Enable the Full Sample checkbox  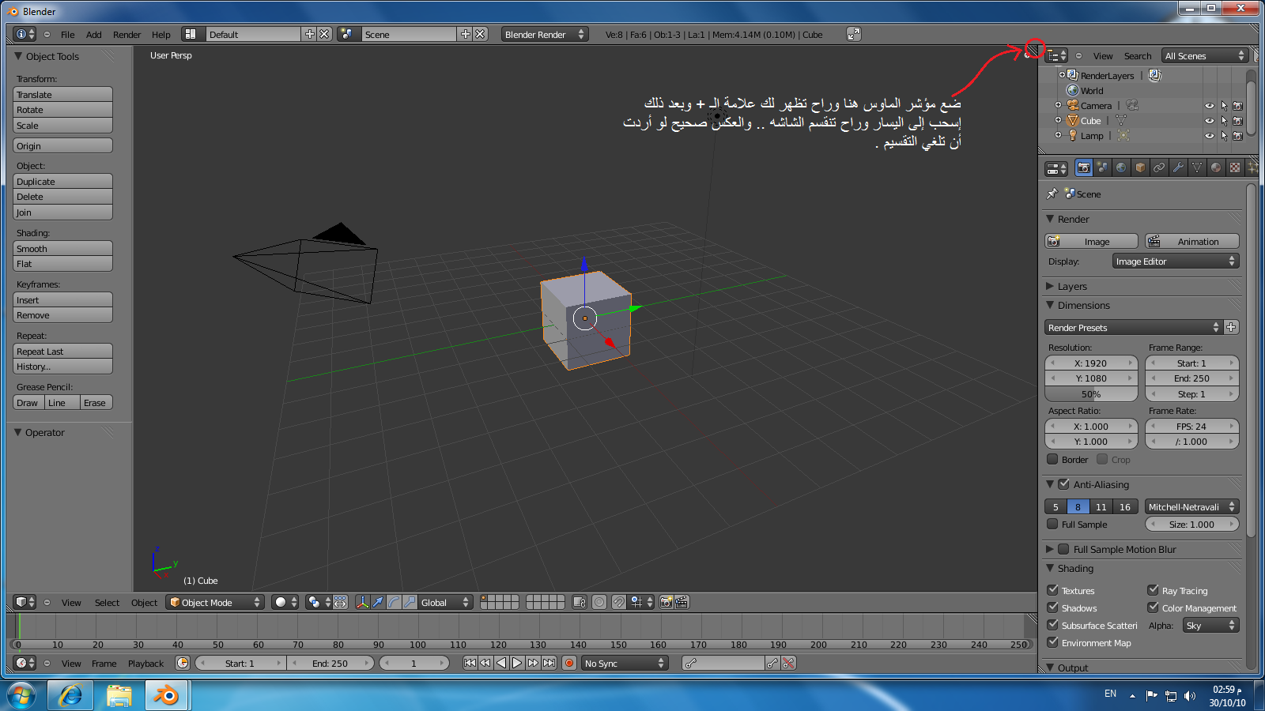1052,524
